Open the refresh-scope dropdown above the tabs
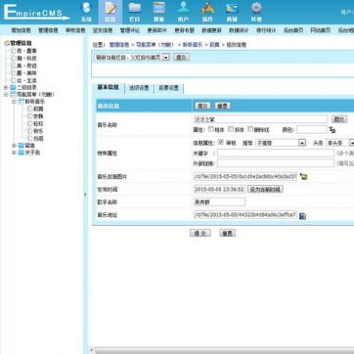 pos(132,58)
